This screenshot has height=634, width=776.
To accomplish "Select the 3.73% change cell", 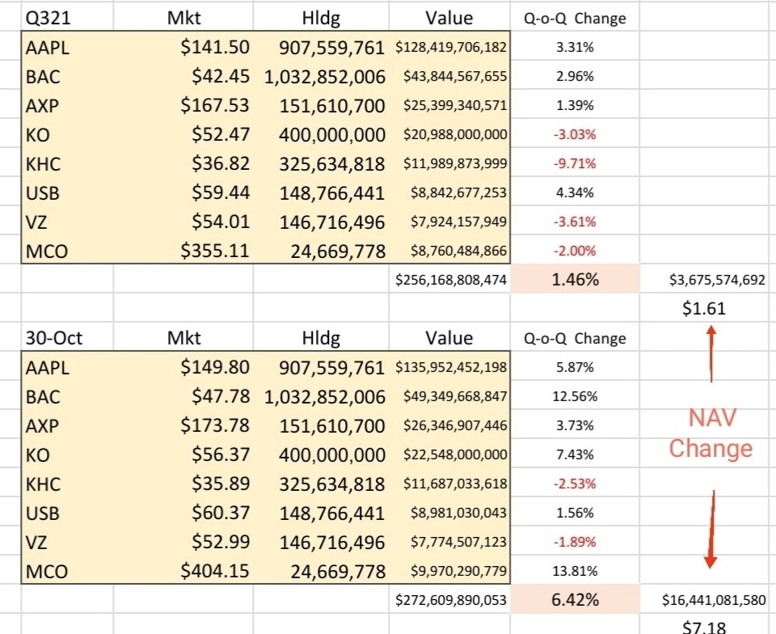I will [575, 425].
